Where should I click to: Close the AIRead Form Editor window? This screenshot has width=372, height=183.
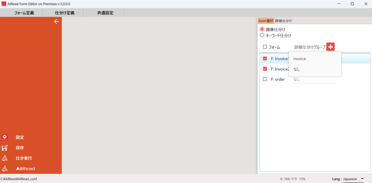coord(365,4)
